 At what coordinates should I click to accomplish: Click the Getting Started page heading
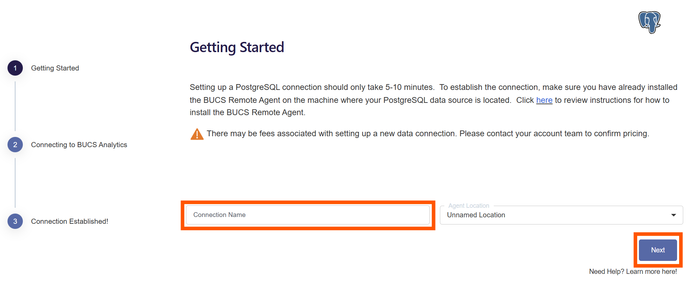click(x=237, y=47)
